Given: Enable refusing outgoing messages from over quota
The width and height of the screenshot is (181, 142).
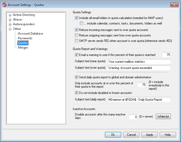Looking at the screenshot, I should point(76,35).
